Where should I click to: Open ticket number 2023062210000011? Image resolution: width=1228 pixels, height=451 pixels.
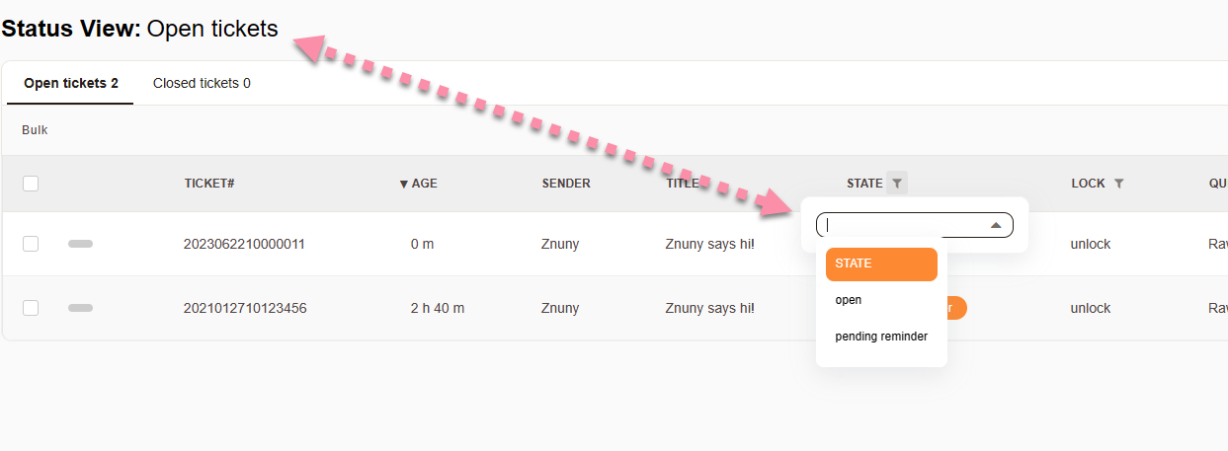tap(244, 244)
